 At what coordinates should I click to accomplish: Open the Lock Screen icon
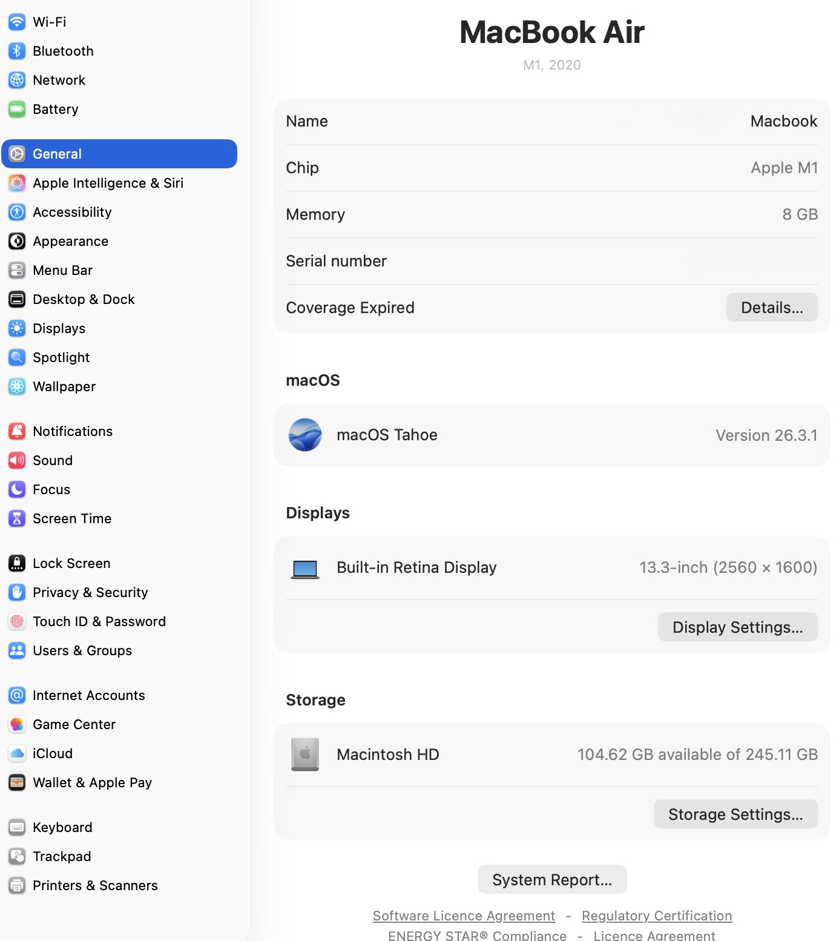(x=17, y=563)
